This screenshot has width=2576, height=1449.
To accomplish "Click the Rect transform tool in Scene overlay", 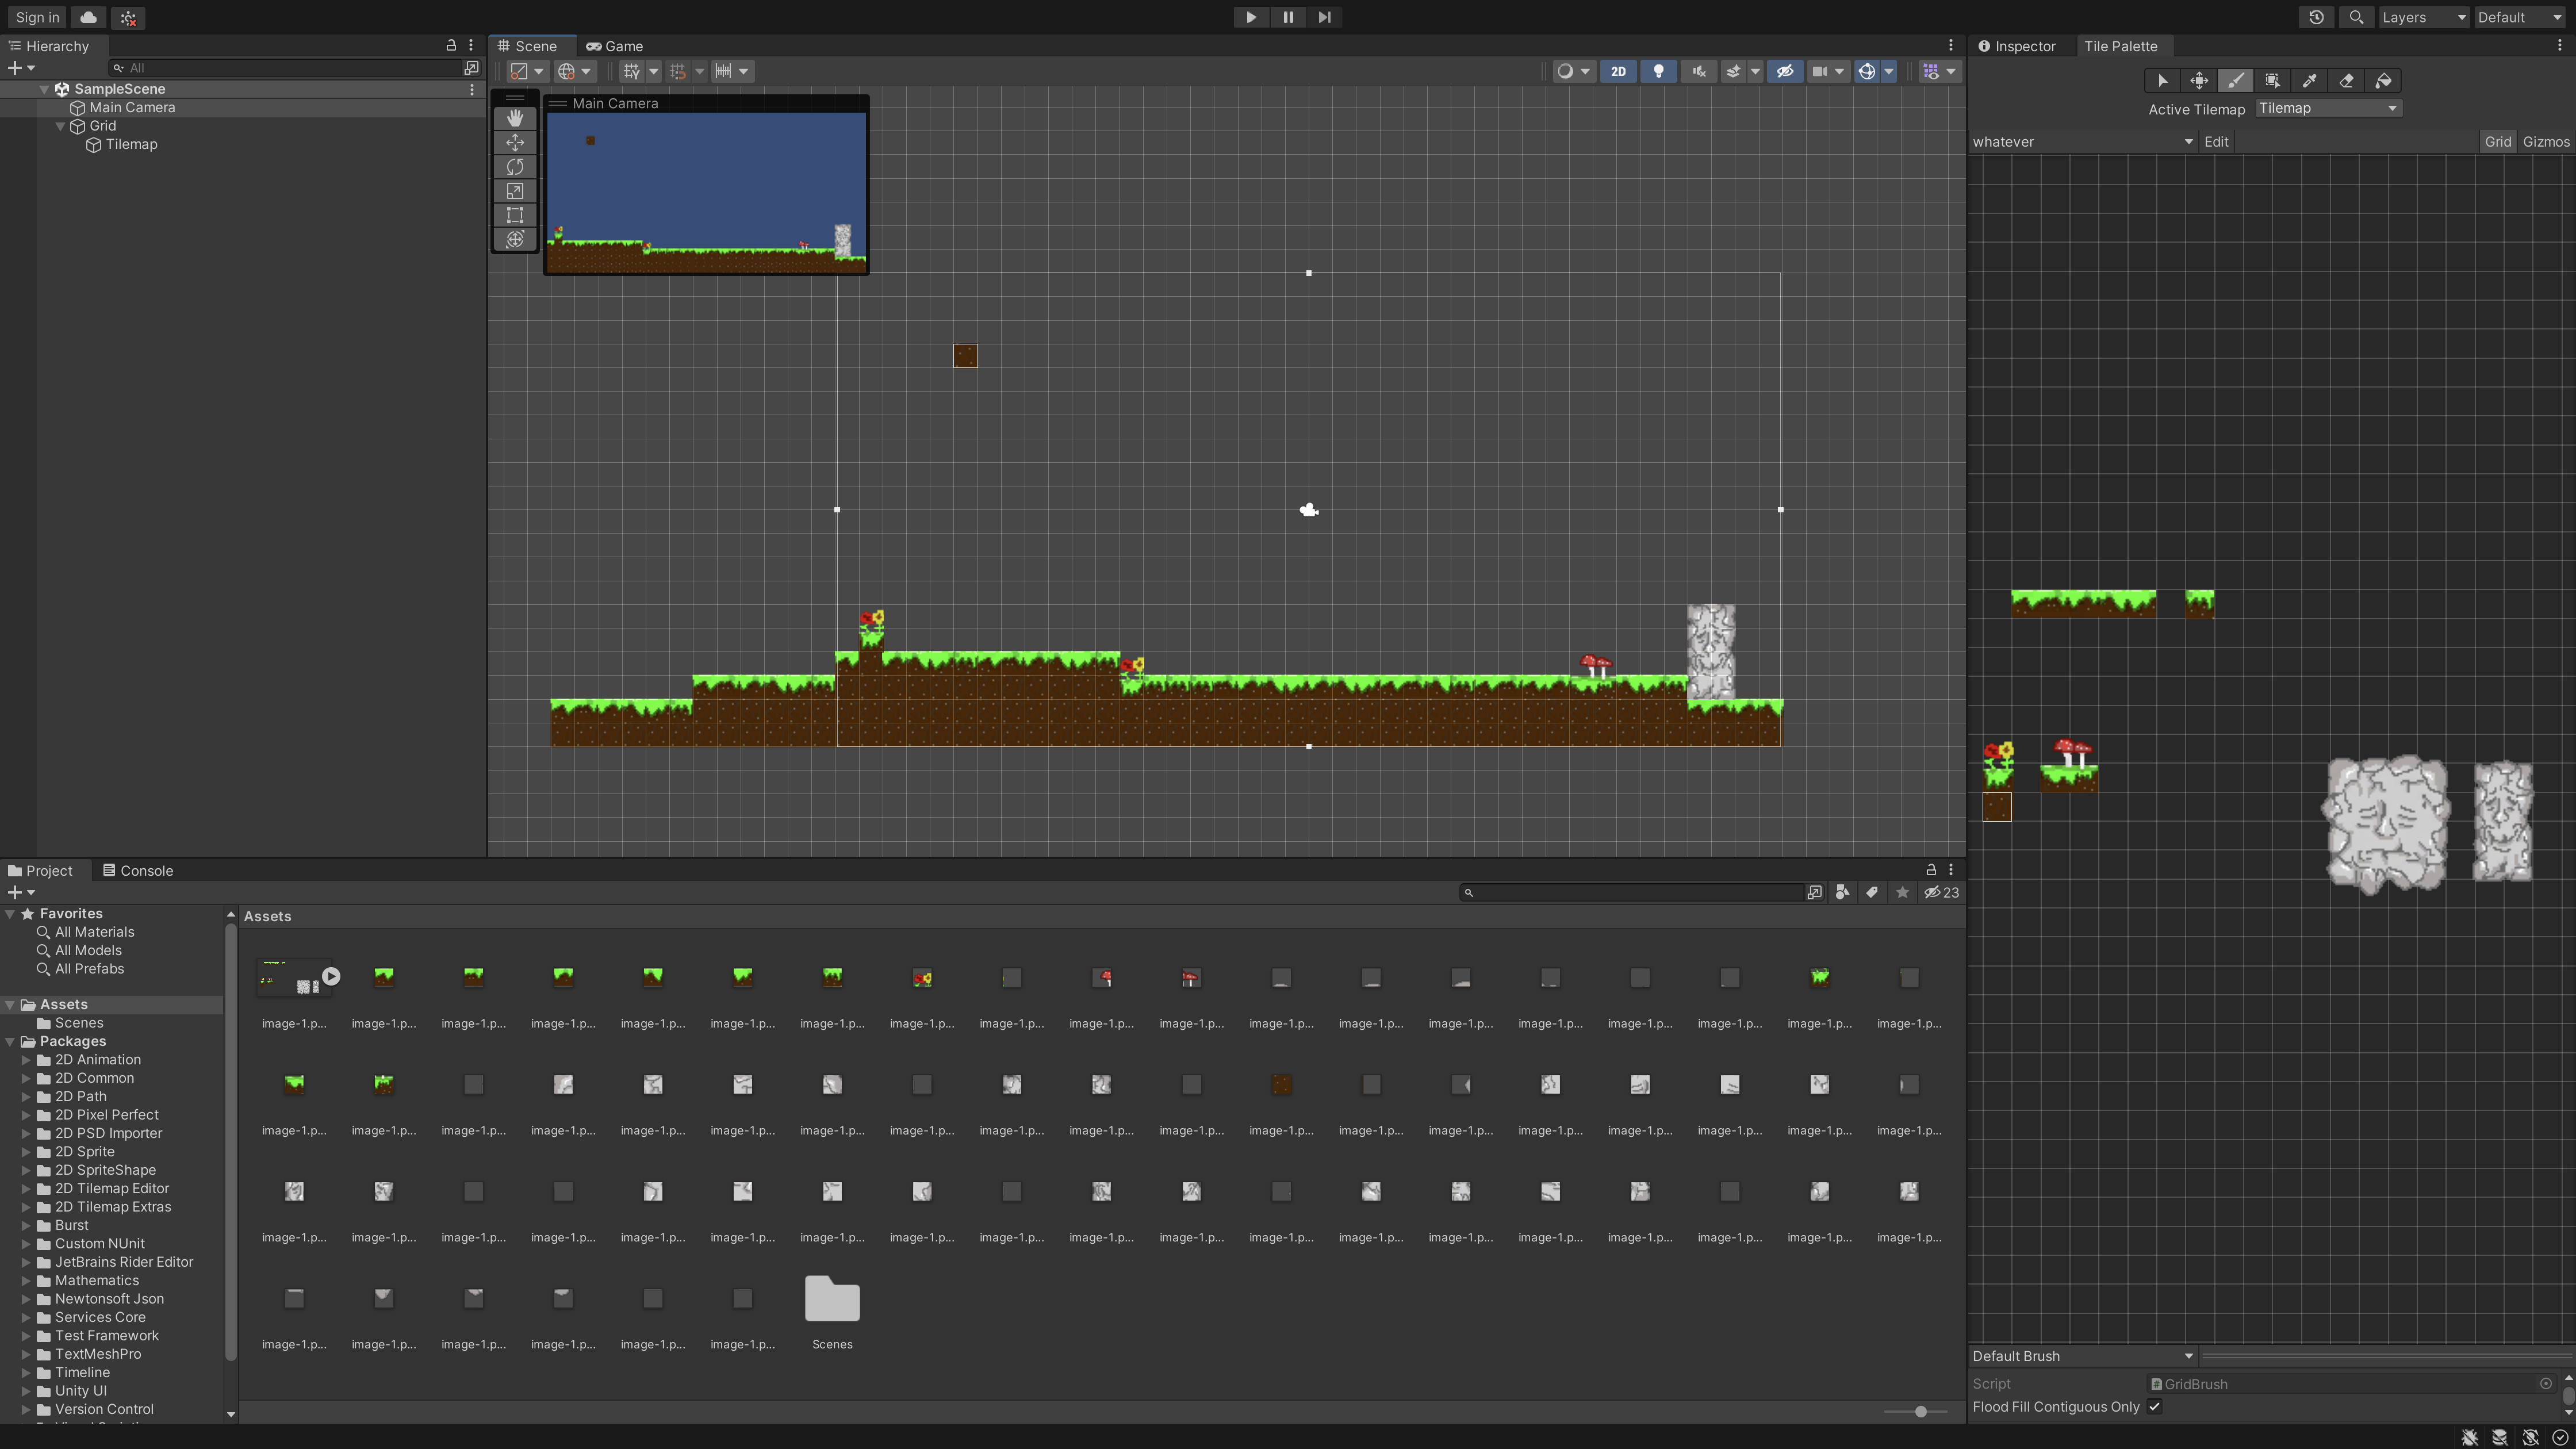I will 515,215.
